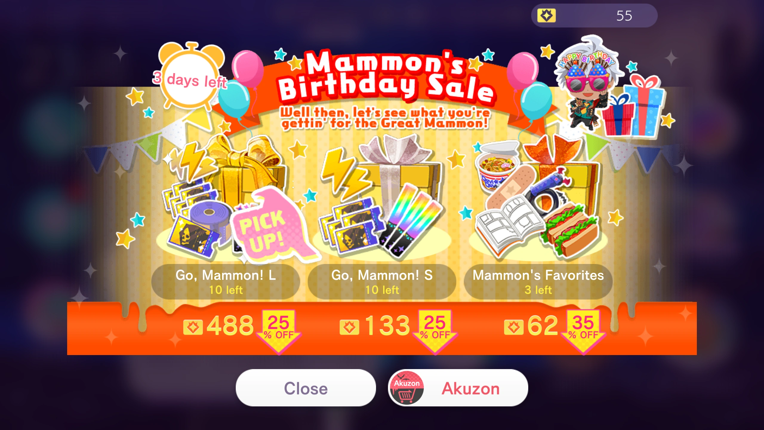Open the 'Go, Mammon! L' pack label
This screenshot has height=430, width=764.
pos(226,282)
